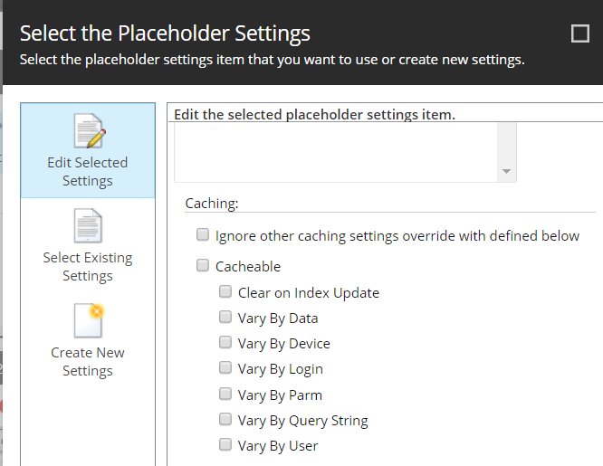The width and height of the screenshot is (603, 466).
Task: Click the Caching section header label
Action: pyautogui.click(x=212, y=204)
